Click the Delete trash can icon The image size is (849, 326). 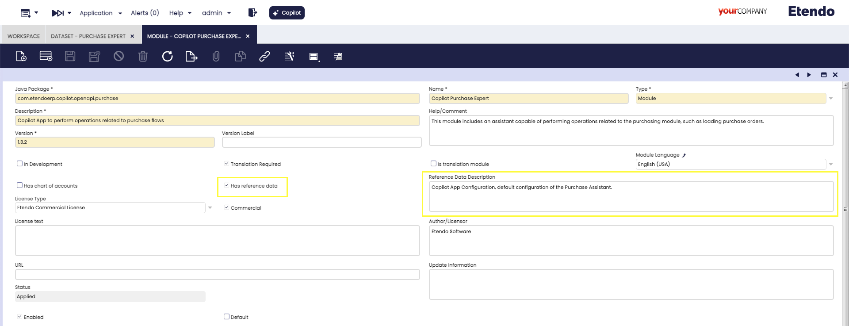click(143, 56)
